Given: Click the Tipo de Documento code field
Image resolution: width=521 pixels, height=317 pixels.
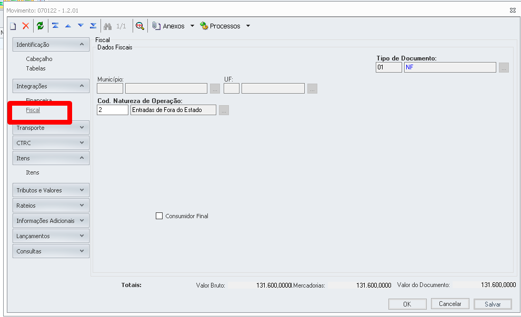Looking at the screenshot, I should click(389, 67).
